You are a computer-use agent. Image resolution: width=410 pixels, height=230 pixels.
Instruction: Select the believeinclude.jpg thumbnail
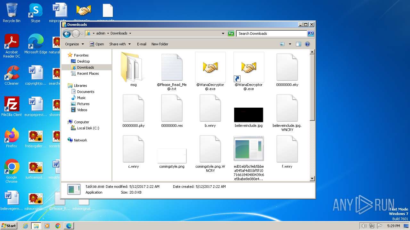249,115
